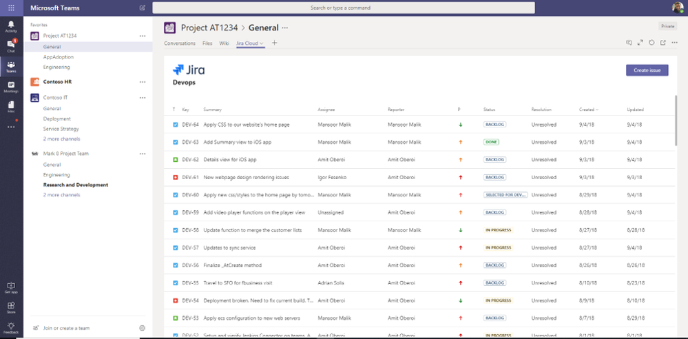Click the issue type icon for DEV-54
Image resolution: width=688 pixels, height=339 pixels.
pyautogui.click(x=176, y=300)
